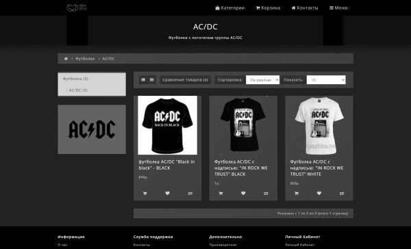This screenshot has height=249, width=411.
Task: Switch to list view
Action: pyautogui.click(x=143, y=79)
